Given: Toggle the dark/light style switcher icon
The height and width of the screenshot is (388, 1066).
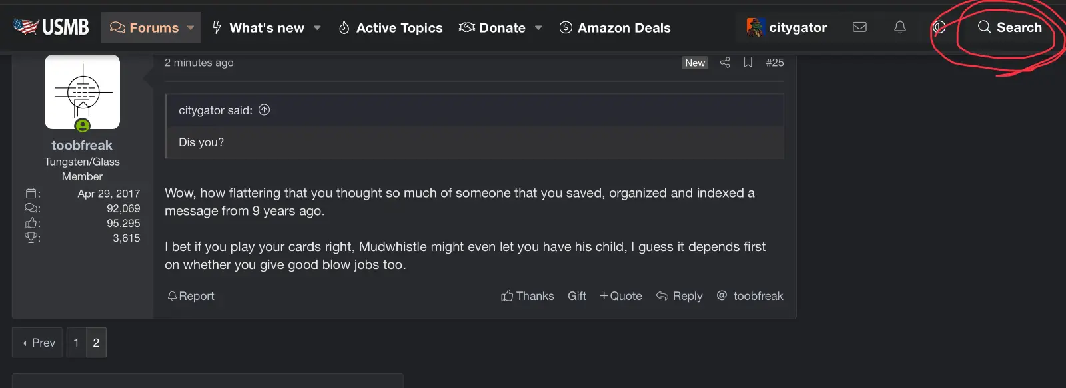Looking at the screenshot, I should coord(939,27).
